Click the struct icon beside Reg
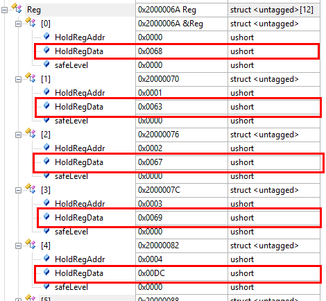326x301 pixels. [17, 8]
